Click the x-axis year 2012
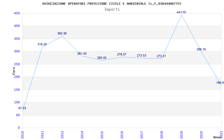 click(x=62, y=135)
